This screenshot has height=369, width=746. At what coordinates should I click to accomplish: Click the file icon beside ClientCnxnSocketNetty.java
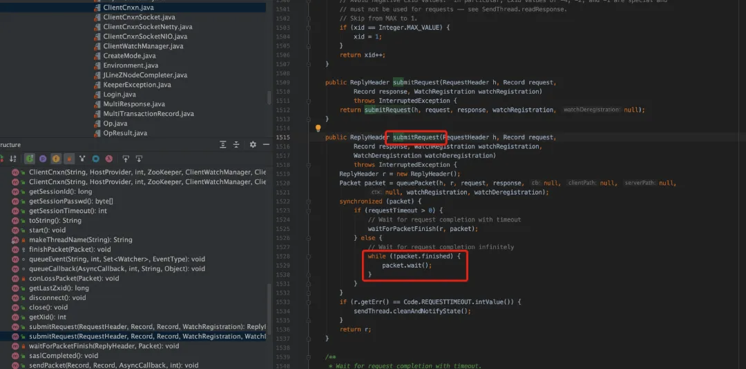97,27
